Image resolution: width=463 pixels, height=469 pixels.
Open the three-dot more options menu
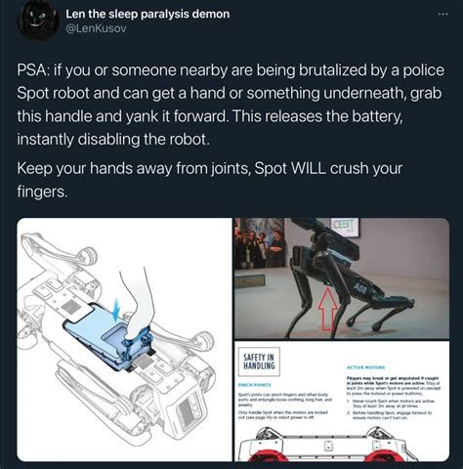pyautogui.click(x=442, y=15)
